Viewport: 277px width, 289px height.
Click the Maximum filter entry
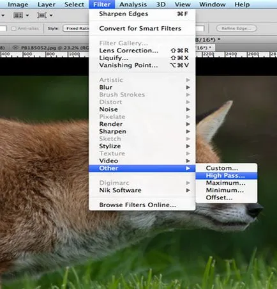[226, 183]
